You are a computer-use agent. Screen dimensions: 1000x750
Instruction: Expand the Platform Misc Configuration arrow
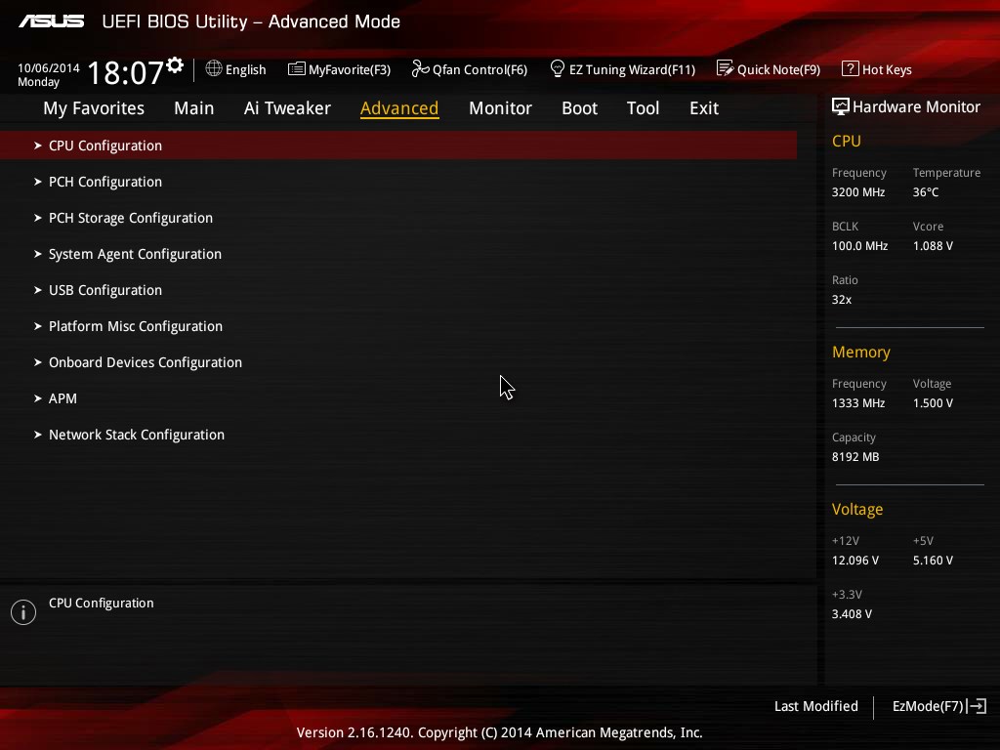(38, 326)
